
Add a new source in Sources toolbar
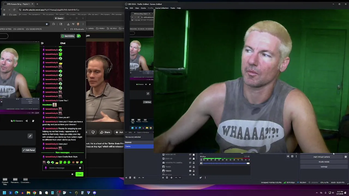pos(163,177)
